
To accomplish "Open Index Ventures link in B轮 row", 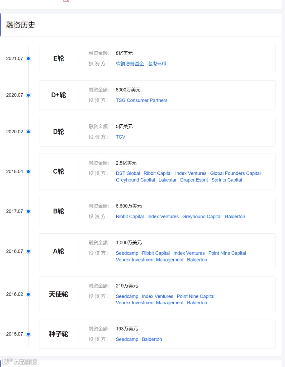I will [x=163, y=216].
